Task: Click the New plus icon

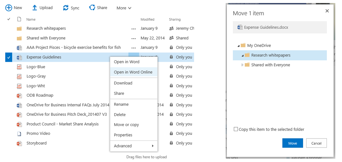Action: click(x=9, y=8)
